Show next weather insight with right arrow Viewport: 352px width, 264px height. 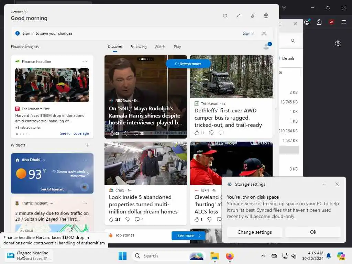pyautogui.click(x=88, y=174)
